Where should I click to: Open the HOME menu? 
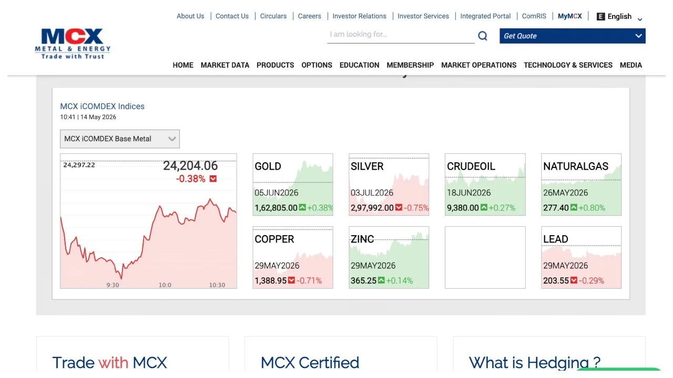tap(183, 65)
